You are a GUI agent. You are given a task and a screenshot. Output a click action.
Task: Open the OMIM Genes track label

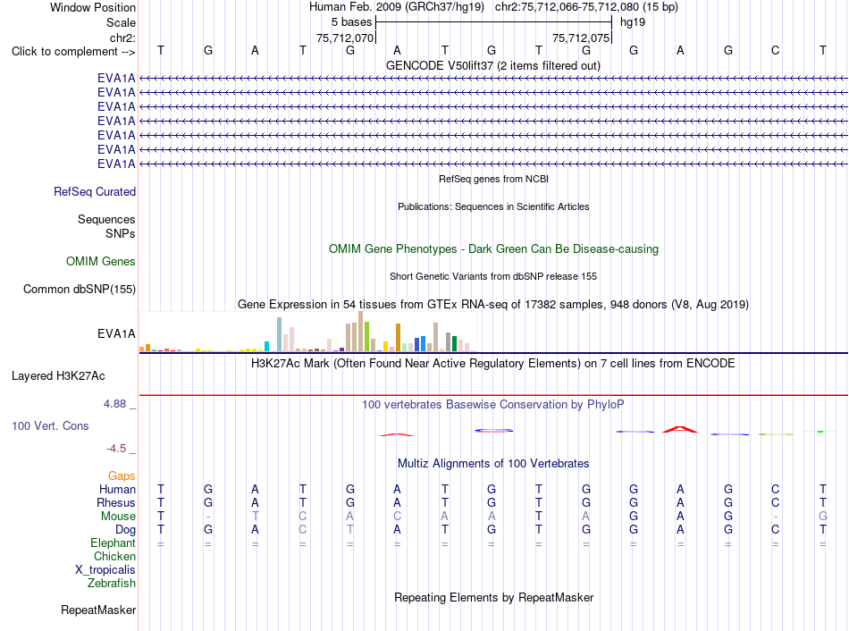click(101, 262)
